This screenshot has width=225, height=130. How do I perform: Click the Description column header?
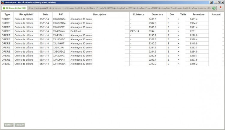pyautogui.click(x=99, y=14)
